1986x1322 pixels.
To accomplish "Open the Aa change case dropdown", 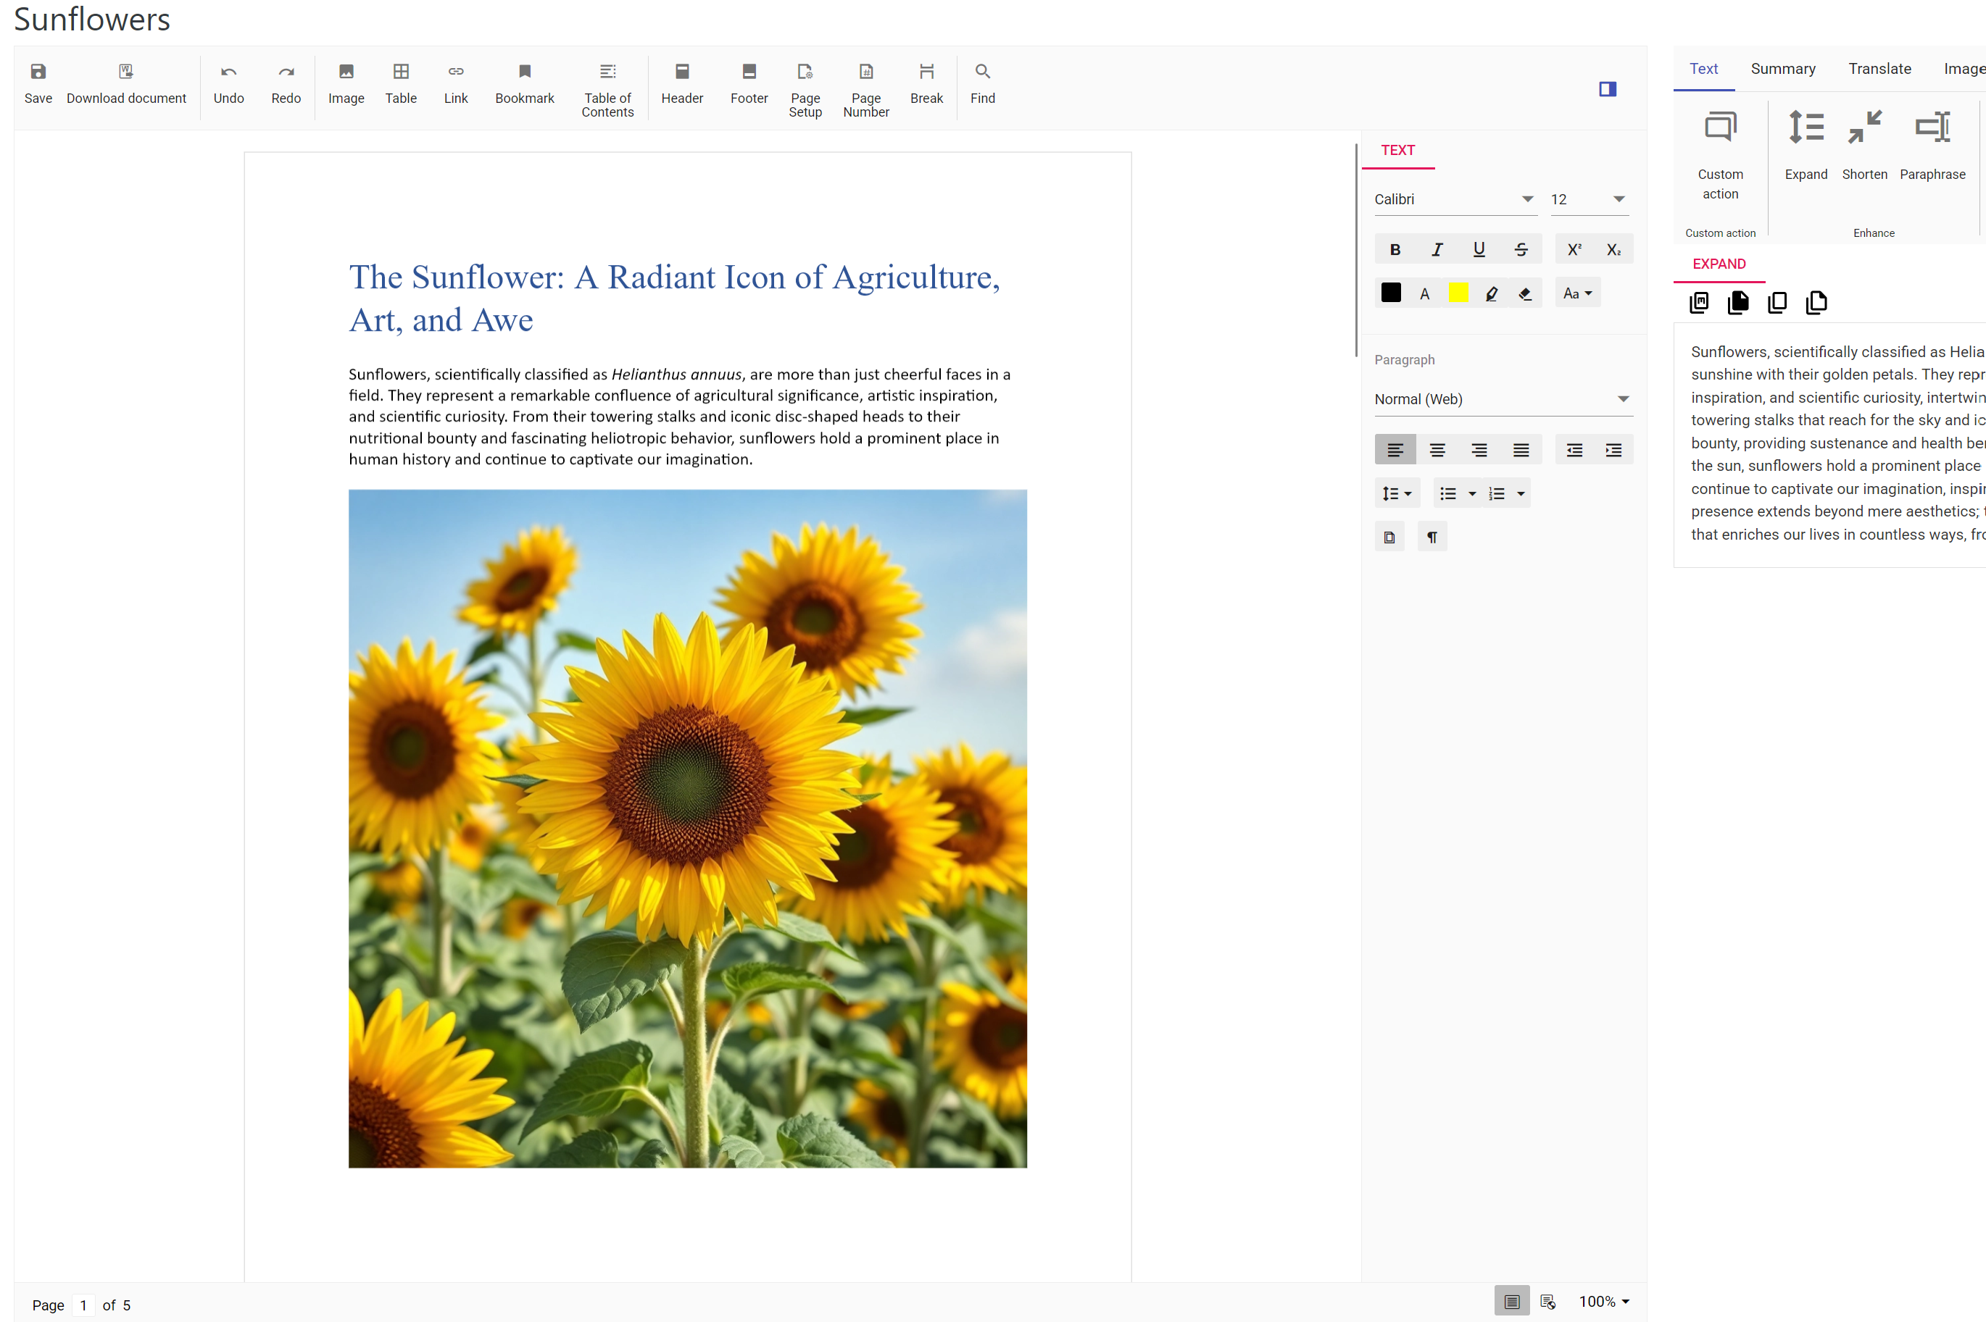I will coord(1576,293).
